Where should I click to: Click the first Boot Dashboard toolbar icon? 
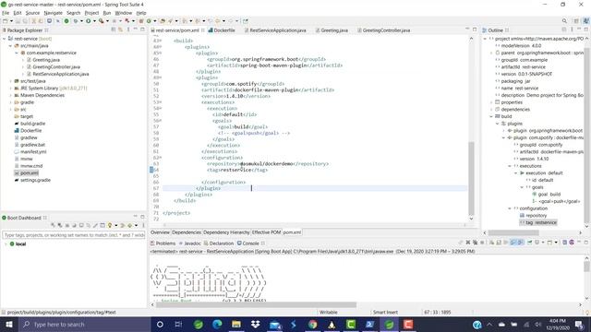click(54, 225)
